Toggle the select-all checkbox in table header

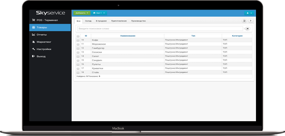(78, 36)
